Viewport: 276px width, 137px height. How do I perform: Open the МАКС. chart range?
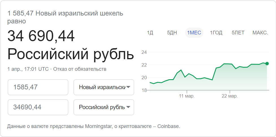click(260, 33)
